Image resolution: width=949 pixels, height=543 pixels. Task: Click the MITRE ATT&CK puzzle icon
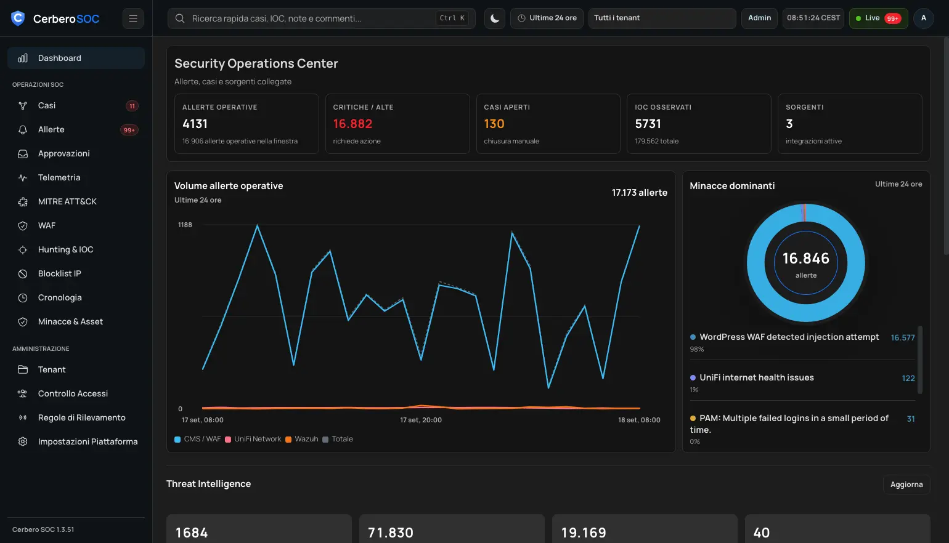point(23,202)
